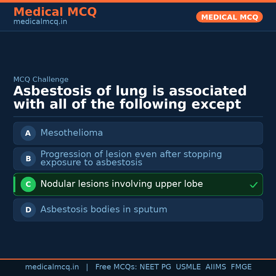Click 'Free MCQs:' text in the footer

pos(116,267)
